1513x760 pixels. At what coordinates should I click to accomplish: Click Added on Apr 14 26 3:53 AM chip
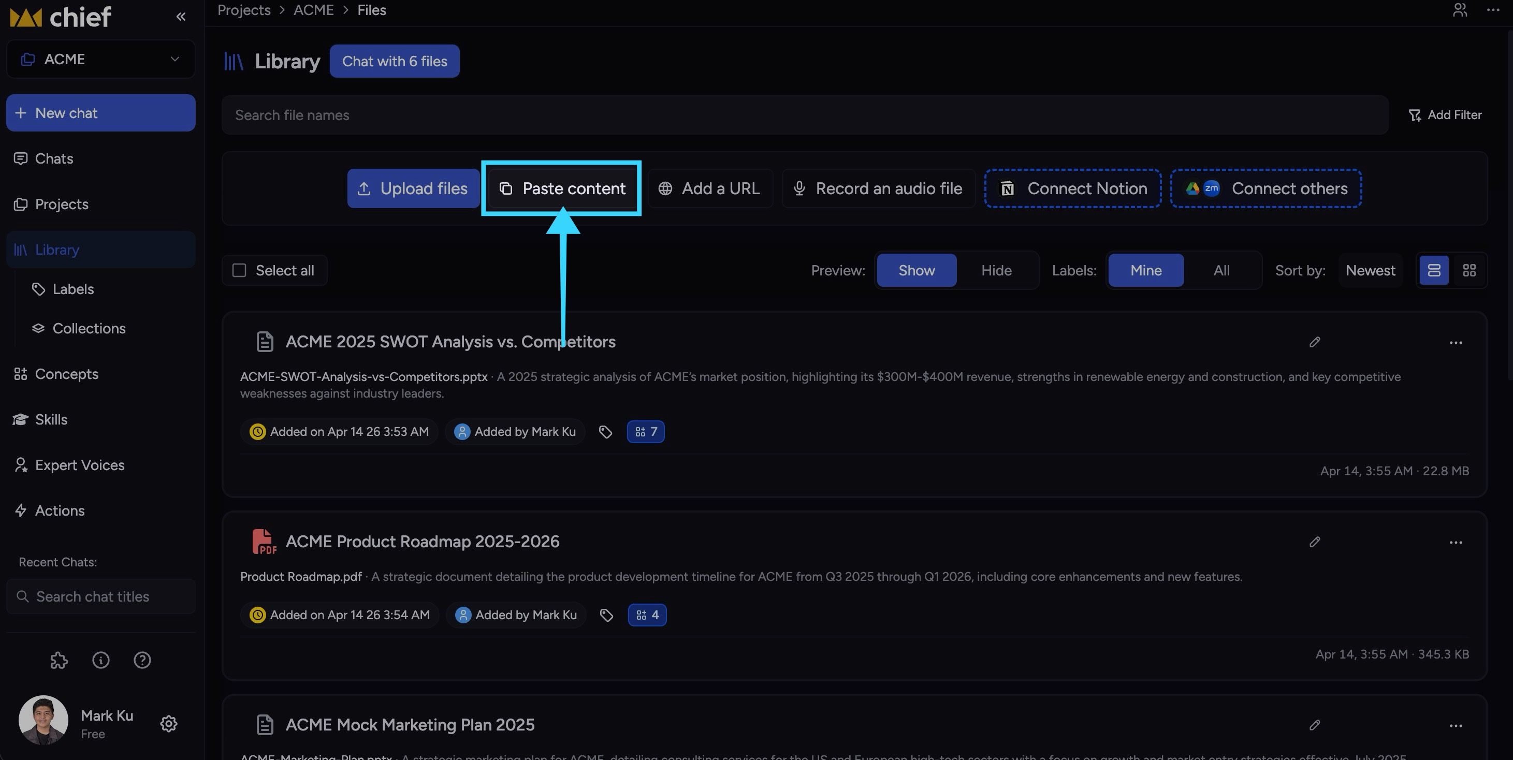click(339, 432)
